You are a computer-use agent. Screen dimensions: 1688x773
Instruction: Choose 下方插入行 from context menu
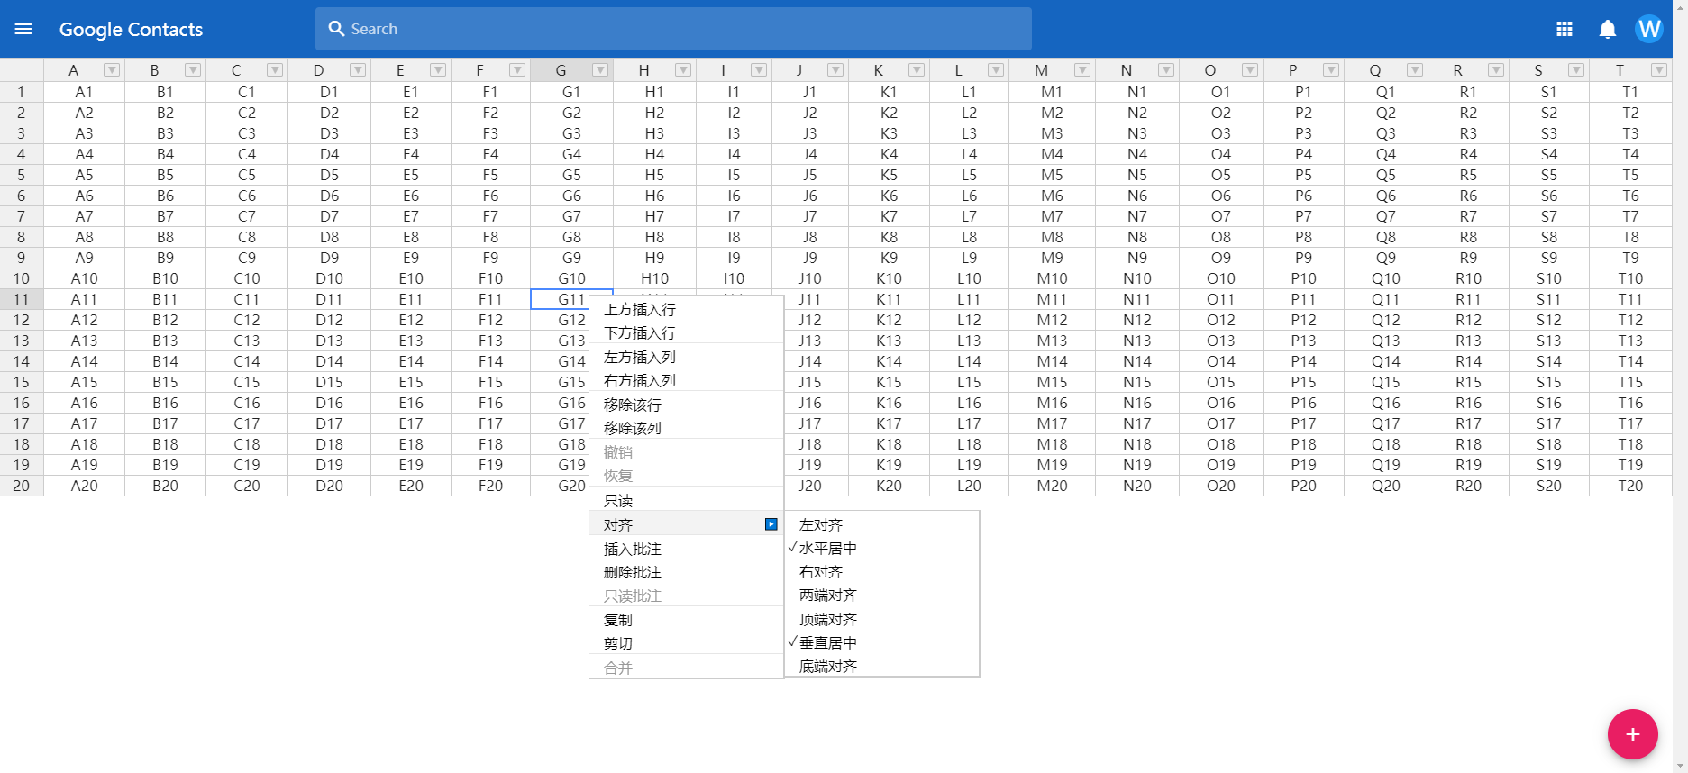coord(686,332)
